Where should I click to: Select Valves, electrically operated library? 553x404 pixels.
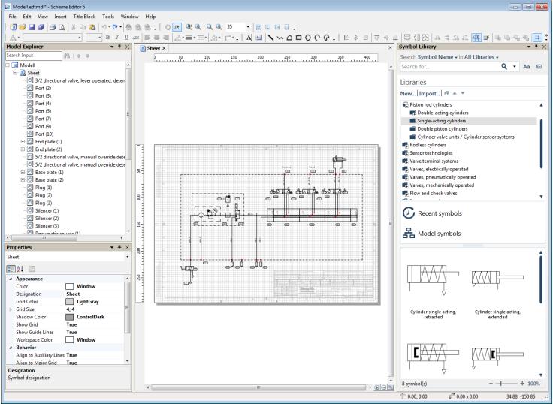tap(439, 169)
